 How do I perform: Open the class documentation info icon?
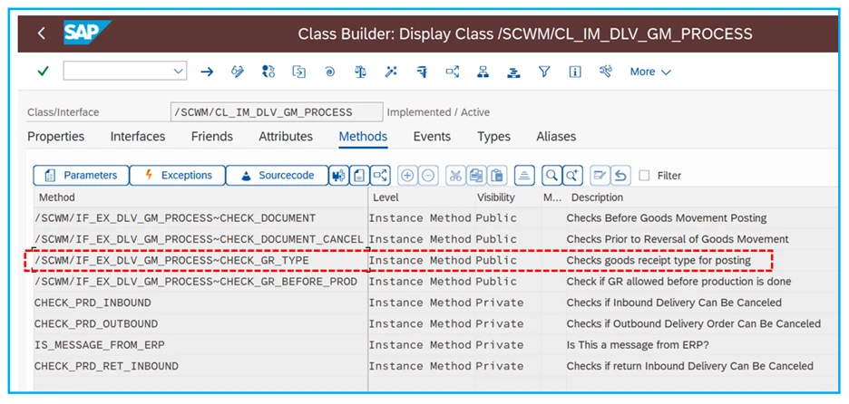pyautogui.click(x=575, y=72)
